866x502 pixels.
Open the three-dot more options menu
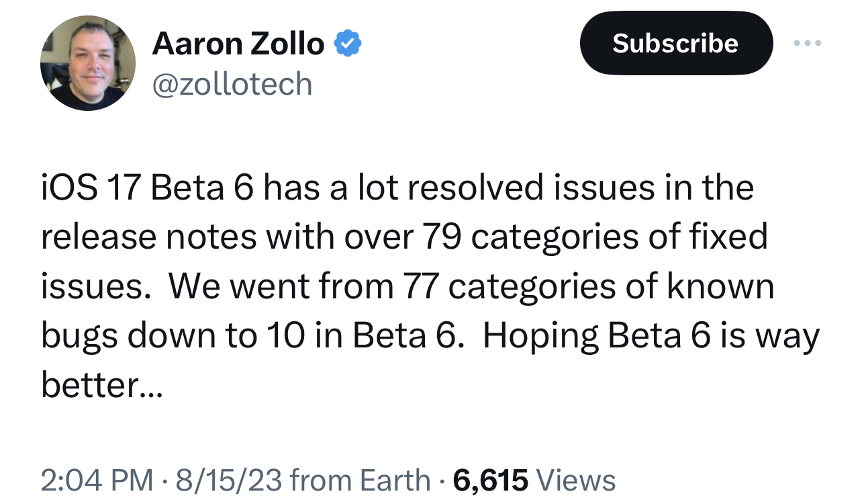click(x=807, y=44)
